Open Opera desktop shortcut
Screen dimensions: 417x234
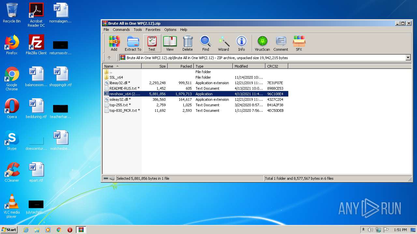pos(12,109)
